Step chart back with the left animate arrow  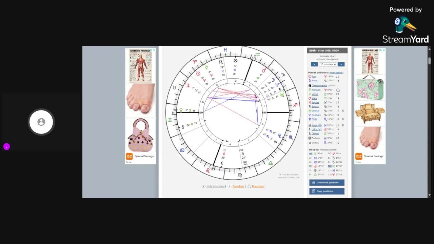pyautogui.click(x=314, y=64)
